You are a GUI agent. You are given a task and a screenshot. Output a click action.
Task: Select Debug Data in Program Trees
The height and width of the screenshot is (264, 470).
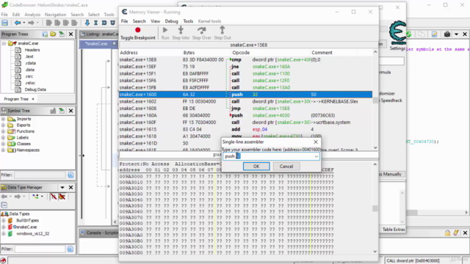pyautogui.click(x=35, y=89)
